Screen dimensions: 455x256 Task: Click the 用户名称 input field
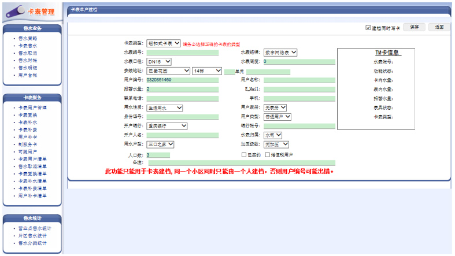pos(299,80)
